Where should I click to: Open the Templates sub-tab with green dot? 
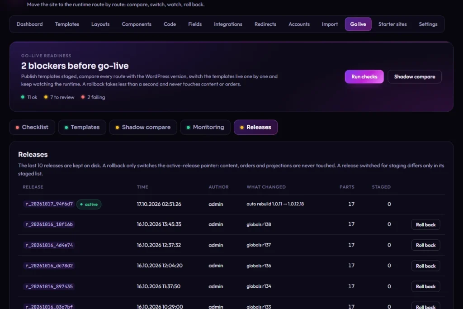82,127
